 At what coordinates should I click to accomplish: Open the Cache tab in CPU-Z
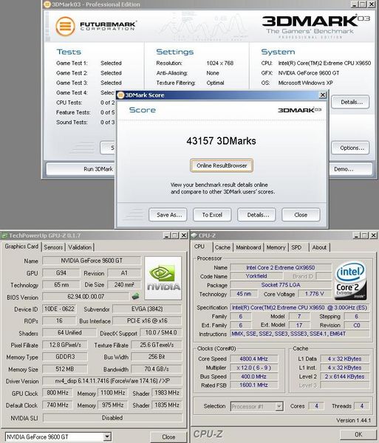click(x=222, y=247)
